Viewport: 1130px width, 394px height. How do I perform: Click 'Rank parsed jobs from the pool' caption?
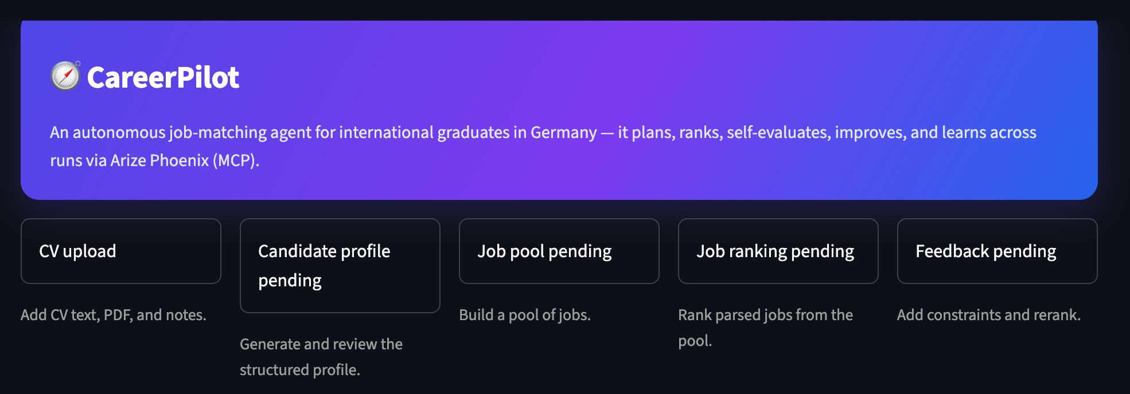765,328
